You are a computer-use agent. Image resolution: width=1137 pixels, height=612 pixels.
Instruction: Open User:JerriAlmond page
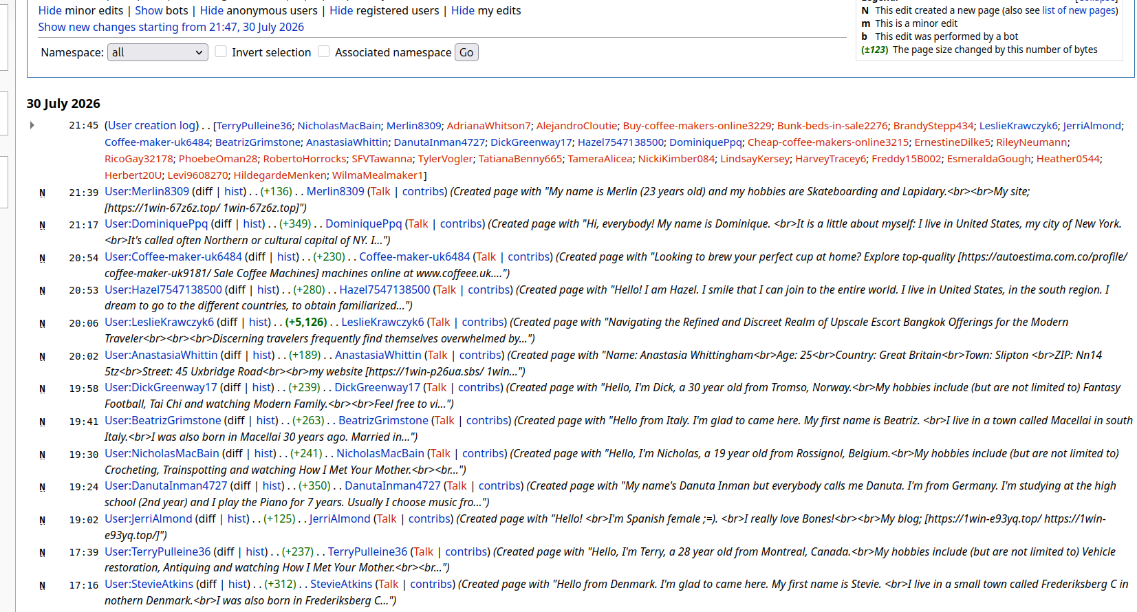coord(149,518)
